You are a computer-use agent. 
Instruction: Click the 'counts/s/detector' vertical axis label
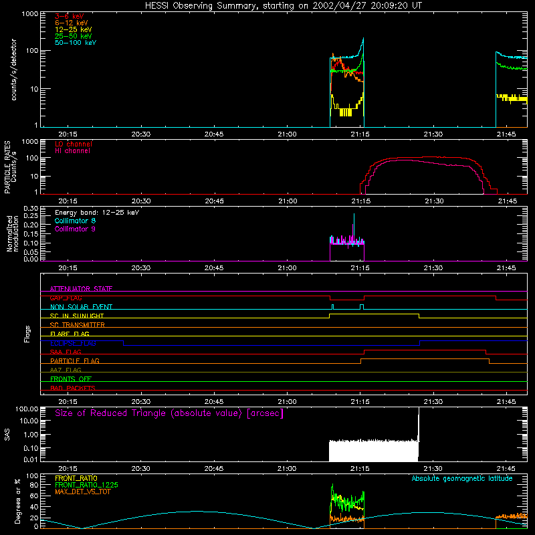[x=14, y=70]
